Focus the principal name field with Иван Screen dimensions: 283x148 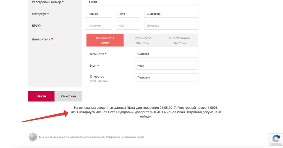coord(166,66)
